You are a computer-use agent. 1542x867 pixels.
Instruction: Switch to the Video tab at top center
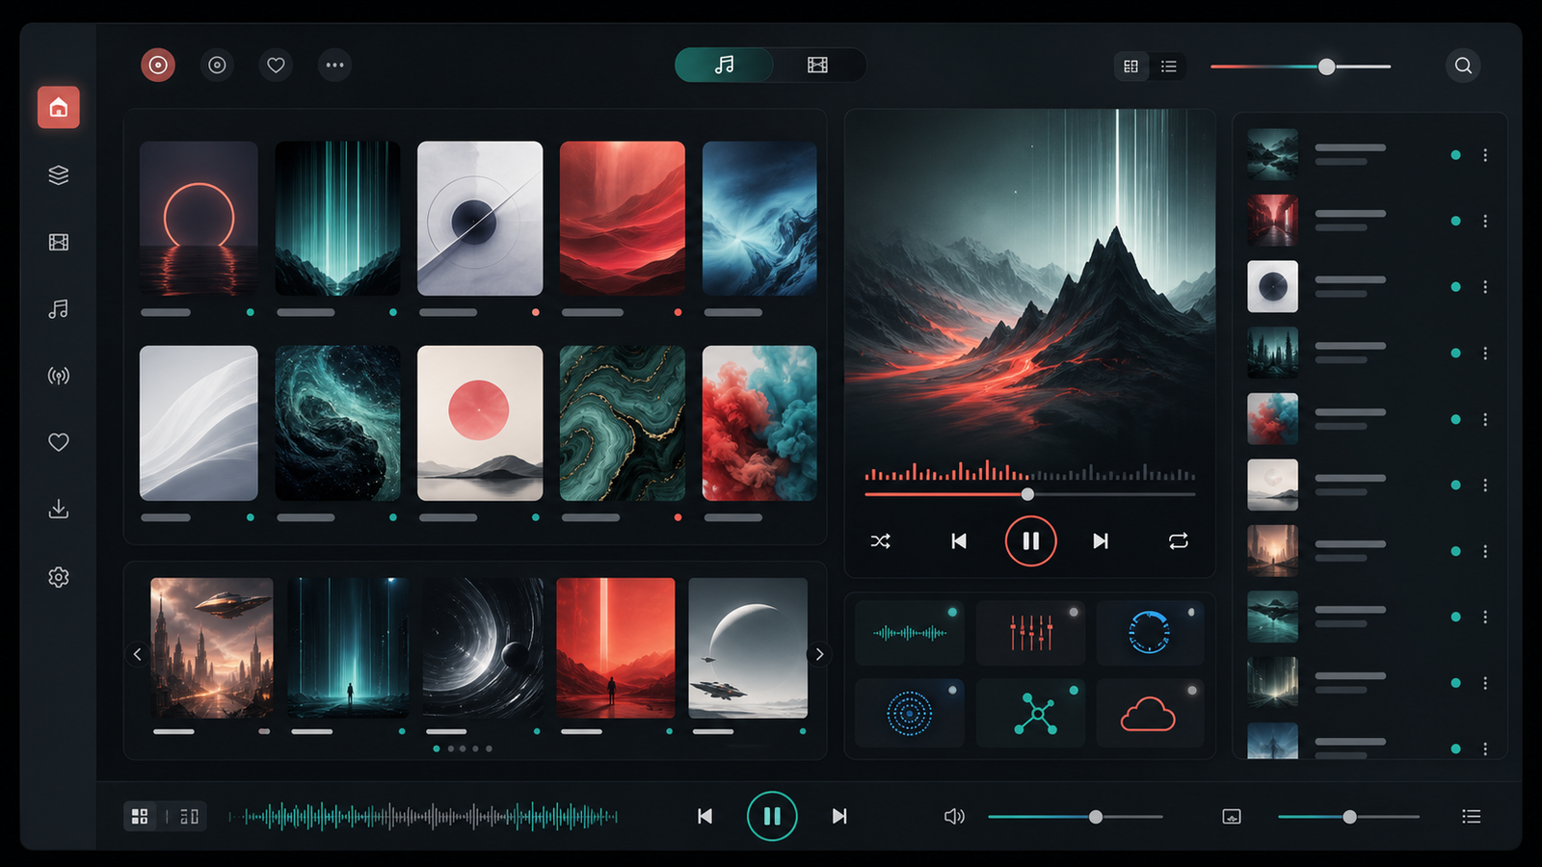tap(817, 65)
